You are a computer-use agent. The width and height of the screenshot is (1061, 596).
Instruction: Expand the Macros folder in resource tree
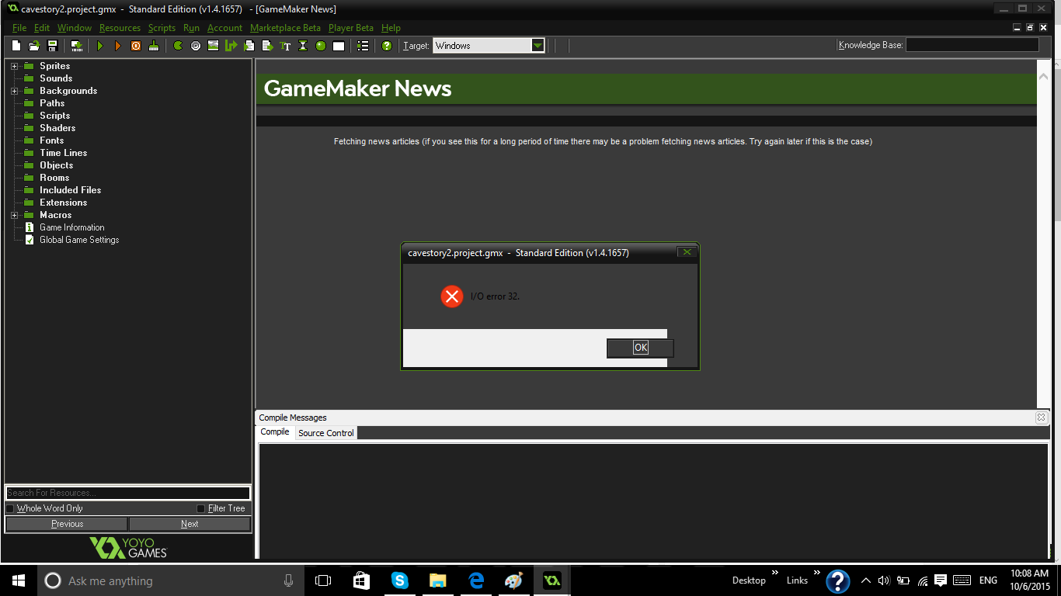point(14,215)
